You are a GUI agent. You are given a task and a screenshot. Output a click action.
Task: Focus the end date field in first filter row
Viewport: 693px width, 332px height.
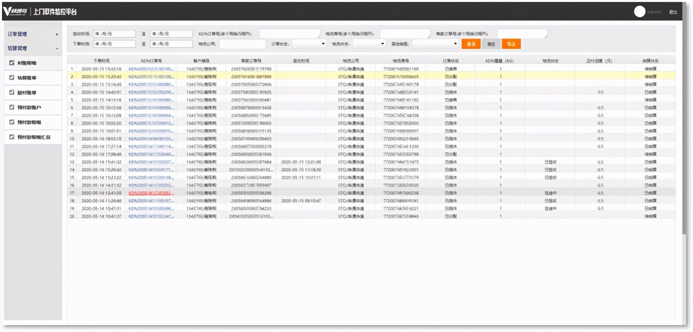[170, 34]
